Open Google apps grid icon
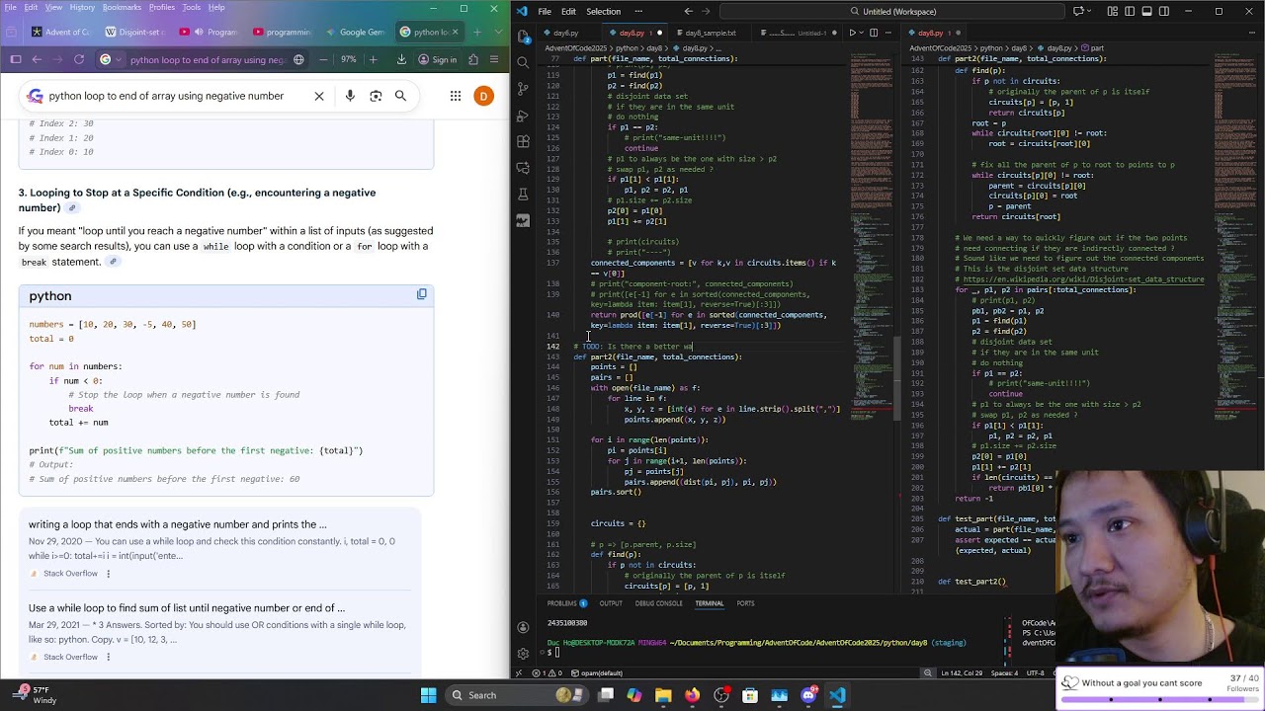Image resolution: width=1265 pixels, height=711 pixels. point(455,96)
